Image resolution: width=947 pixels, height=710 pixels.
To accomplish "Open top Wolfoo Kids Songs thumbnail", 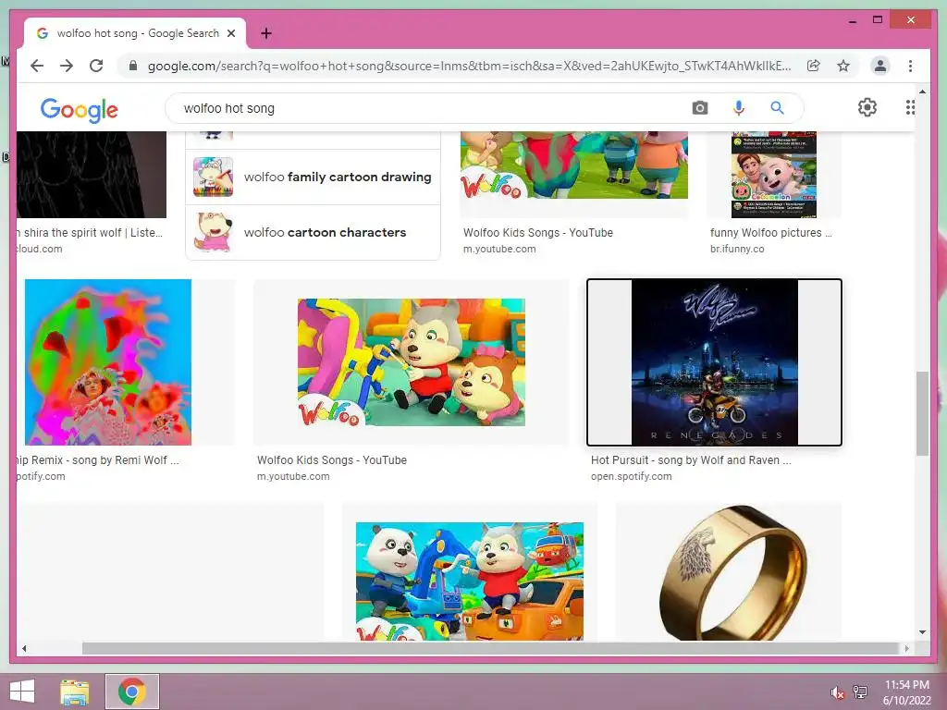I will pos(573,165).
